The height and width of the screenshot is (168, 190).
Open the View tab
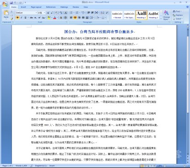coord(86,7)
